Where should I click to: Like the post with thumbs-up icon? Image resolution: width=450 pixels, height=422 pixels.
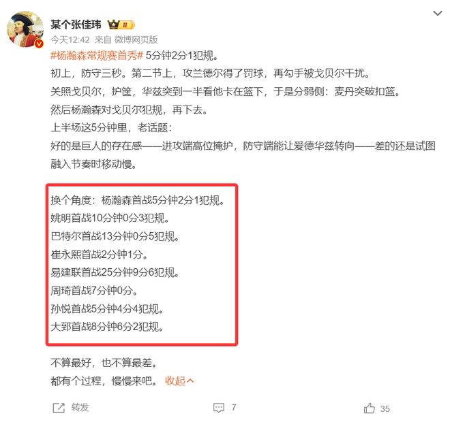pyautogui.click(x=370, y=408)
